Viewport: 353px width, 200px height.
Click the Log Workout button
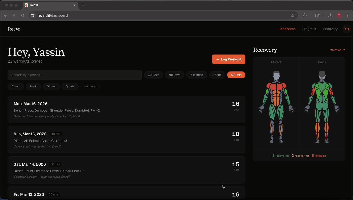229,59
